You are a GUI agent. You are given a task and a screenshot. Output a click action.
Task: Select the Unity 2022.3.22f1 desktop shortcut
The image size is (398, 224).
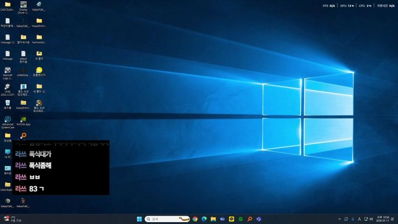click(x=7, y=87)
